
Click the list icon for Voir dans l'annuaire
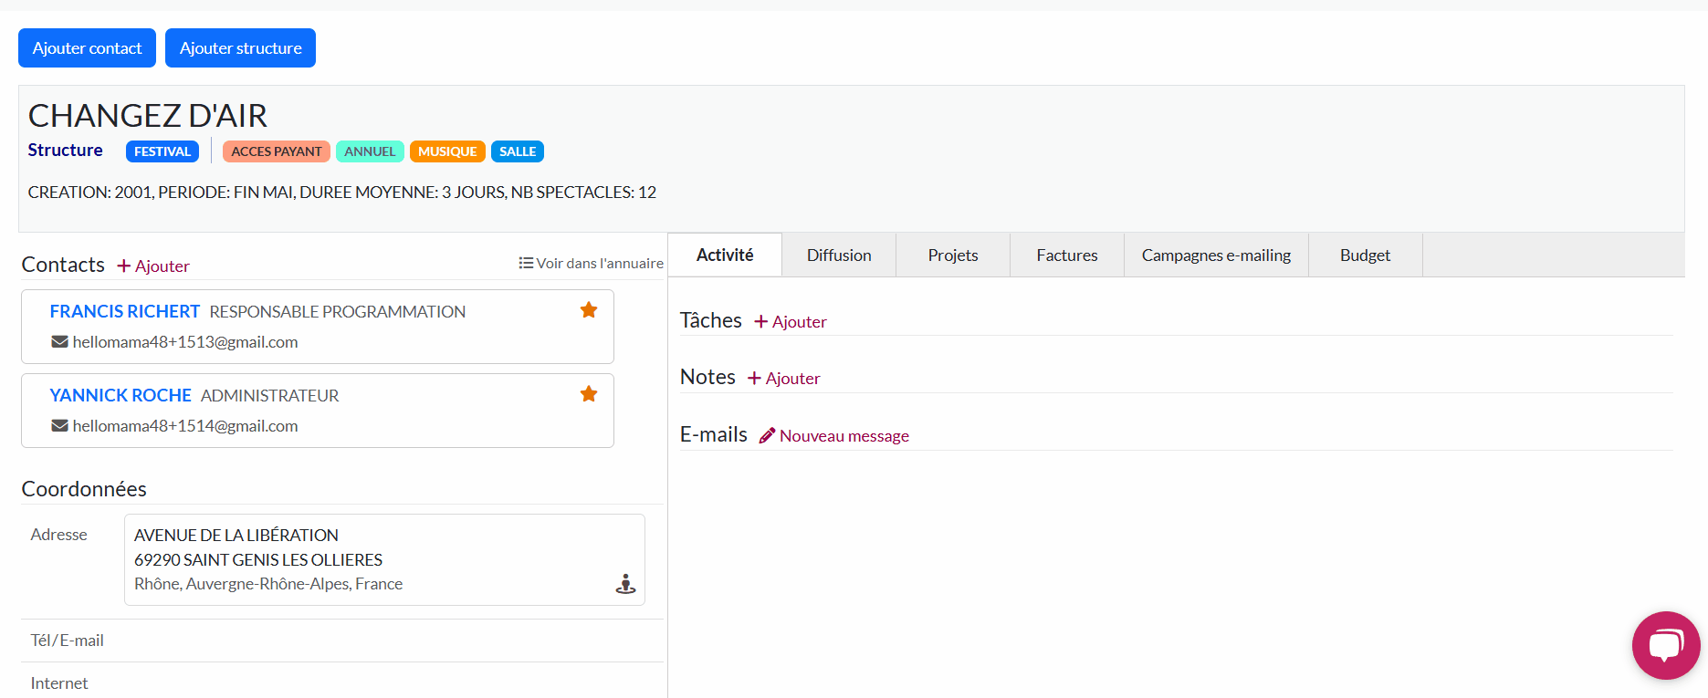(x=526, y=263)
